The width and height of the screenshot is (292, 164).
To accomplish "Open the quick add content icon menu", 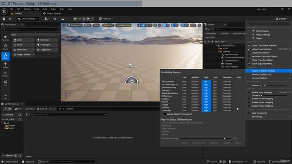I will pyautogui.click(x=47, y=19).
